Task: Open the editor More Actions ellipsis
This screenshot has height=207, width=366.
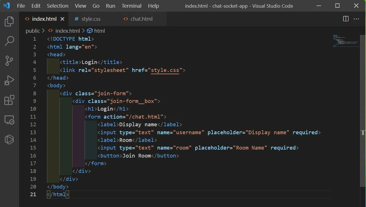Action: [356, 19]
